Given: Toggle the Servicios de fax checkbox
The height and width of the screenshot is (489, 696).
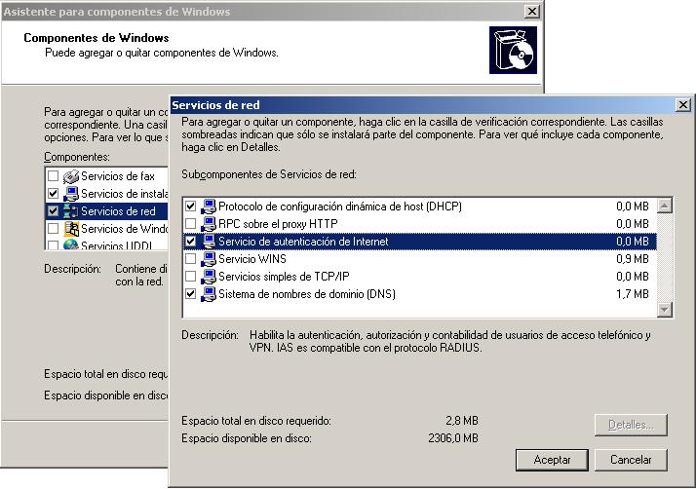Looking at the screenshot, I should tap(54, 176).
